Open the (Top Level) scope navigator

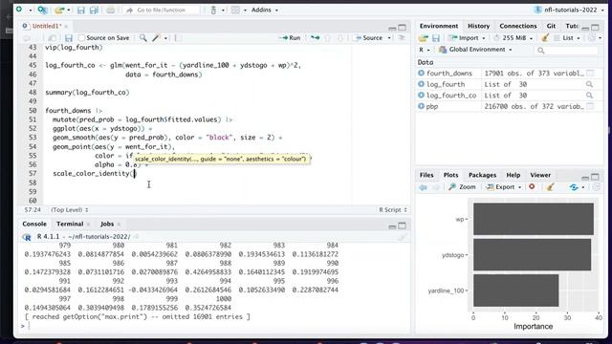pyautogui.click(x=70, y=210)
